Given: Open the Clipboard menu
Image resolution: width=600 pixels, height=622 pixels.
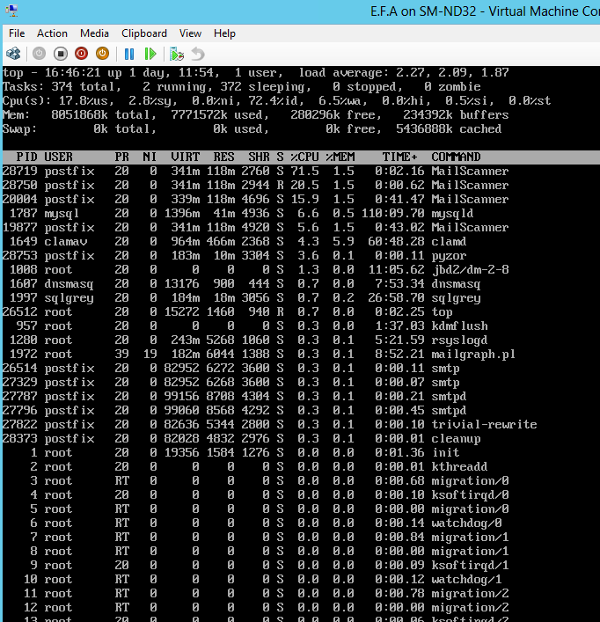Looking at the screenshot, I should click(144, 33).
